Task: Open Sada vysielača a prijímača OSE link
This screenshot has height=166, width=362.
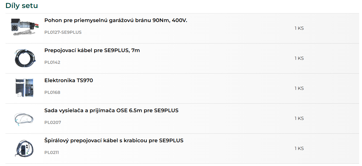Action: 111,110
